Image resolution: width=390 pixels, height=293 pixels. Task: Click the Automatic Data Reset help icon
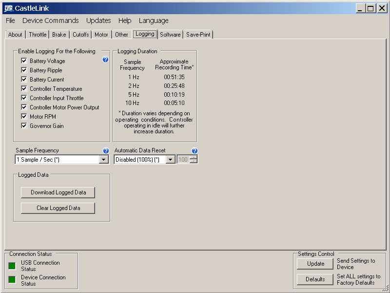click(x=195, y=151)
